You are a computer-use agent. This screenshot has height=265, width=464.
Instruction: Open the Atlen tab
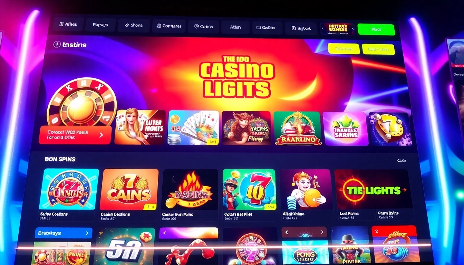coord(235,27)
